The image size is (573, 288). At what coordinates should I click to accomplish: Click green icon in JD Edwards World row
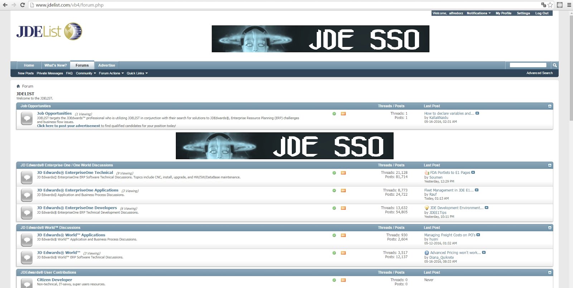pyautogui.click(x=334, y=253)
